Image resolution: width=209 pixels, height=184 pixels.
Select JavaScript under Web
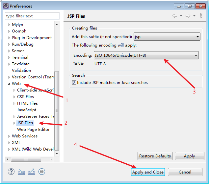[x=27, y=110]
